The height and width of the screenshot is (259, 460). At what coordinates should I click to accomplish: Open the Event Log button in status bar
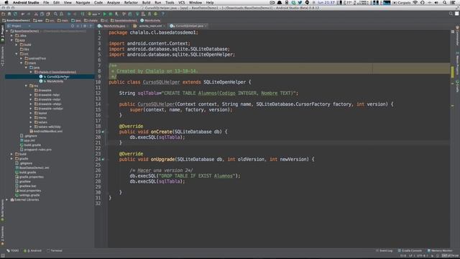click(x=384, y=251)
